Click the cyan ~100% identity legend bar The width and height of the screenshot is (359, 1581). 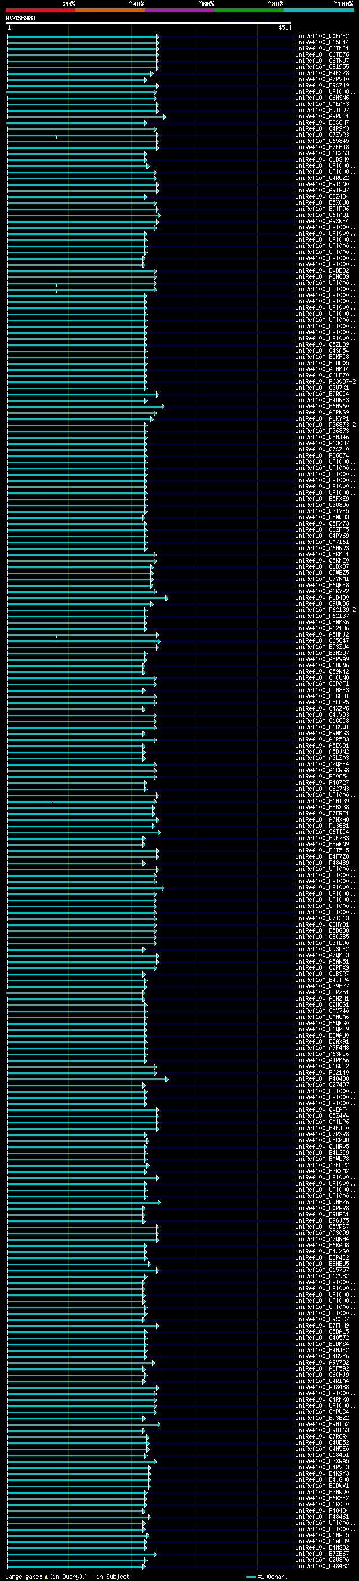tap(319, 10)
